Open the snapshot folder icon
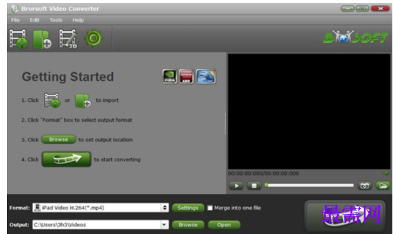Screen dimensions: 393x234 click(x=383, y=186)
